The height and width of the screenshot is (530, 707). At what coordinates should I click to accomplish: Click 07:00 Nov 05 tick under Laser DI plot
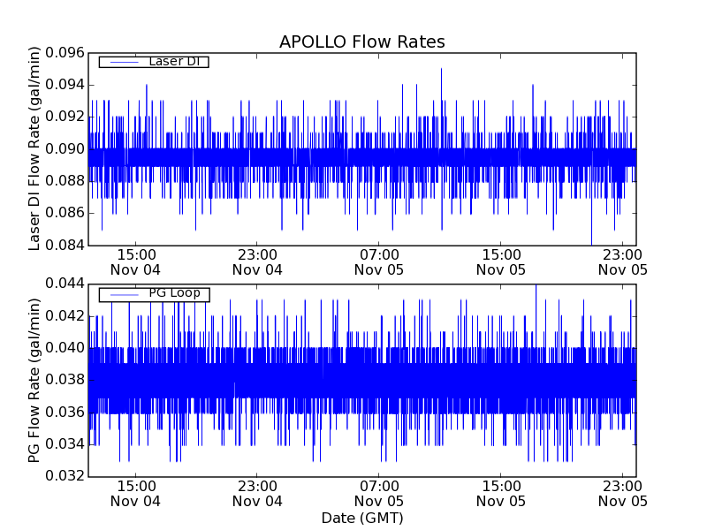pos(379,261)
